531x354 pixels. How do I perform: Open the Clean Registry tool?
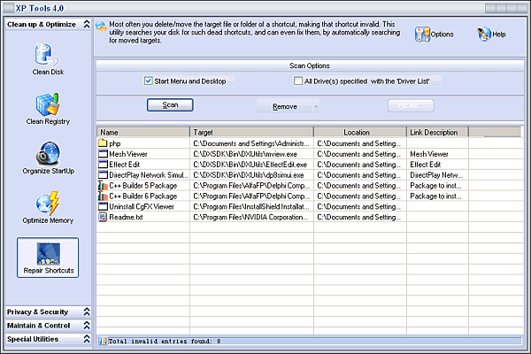[48, 109]
